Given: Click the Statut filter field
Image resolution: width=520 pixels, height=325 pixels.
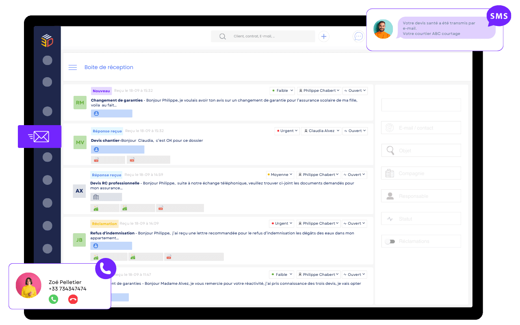Looking at the screenshot, I should point(421,219).
